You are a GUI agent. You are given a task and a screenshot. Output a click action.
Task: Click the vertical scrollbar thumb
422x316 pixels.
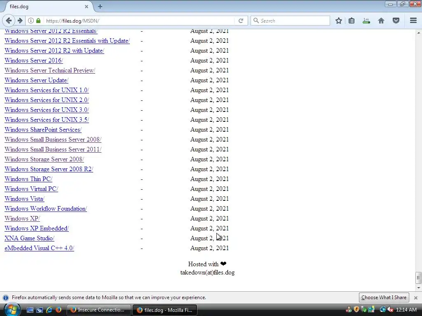pos(418,278)
